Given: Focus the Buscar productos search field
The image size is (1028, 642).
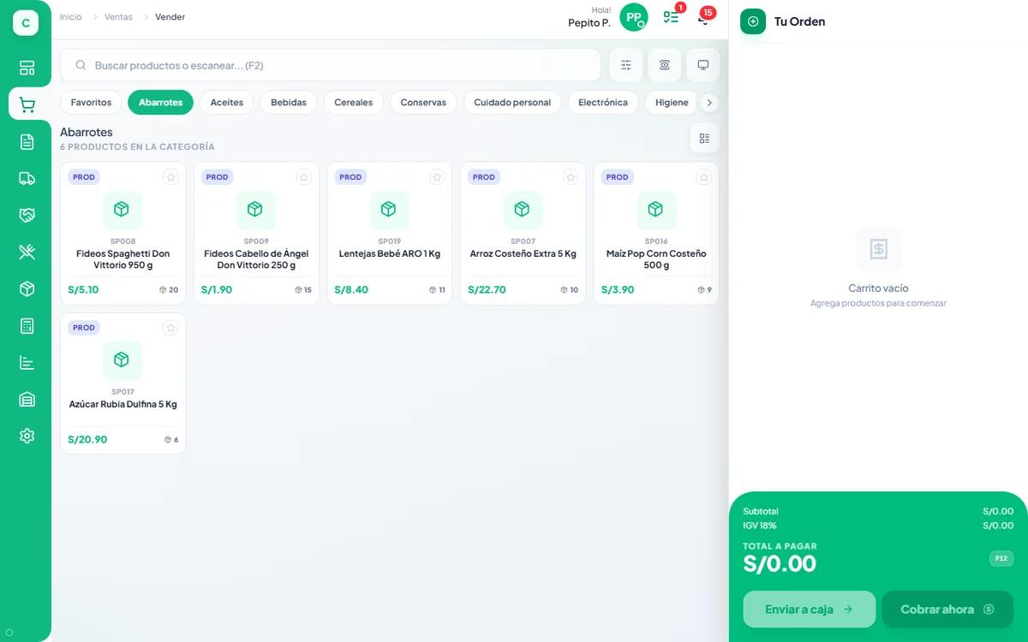Looking at the screenshot, I should click(x=331, y=65).
